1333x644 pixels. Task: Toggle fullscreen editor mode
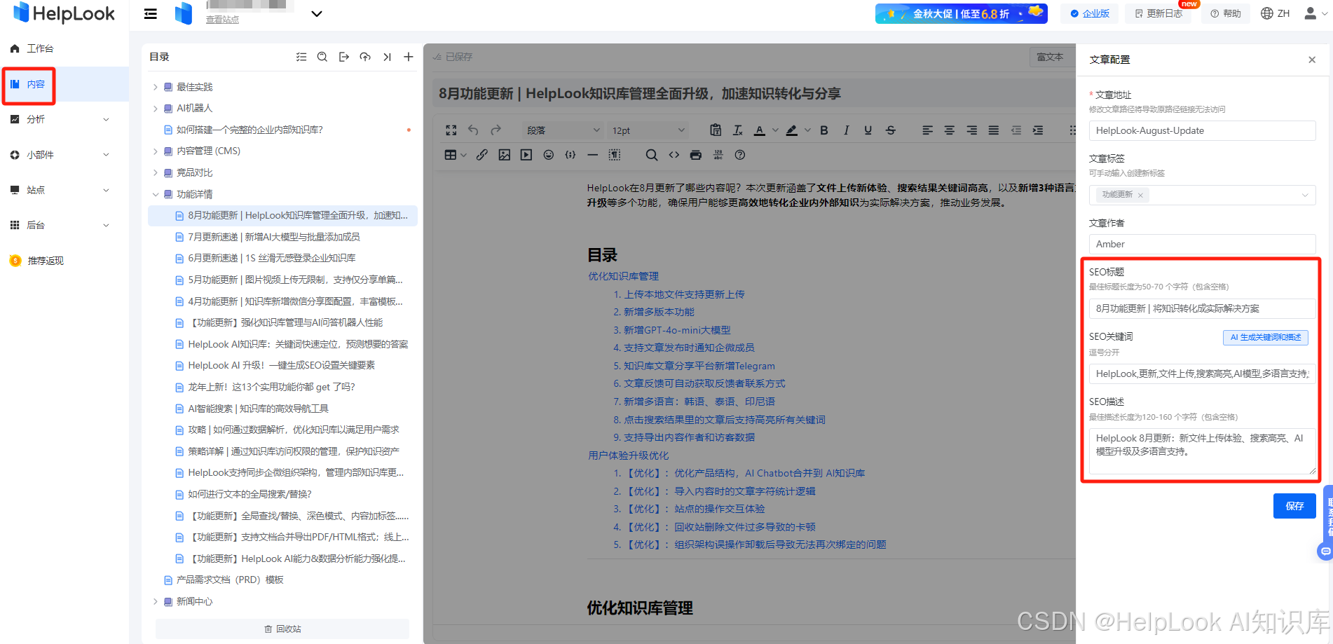point(451,130)
